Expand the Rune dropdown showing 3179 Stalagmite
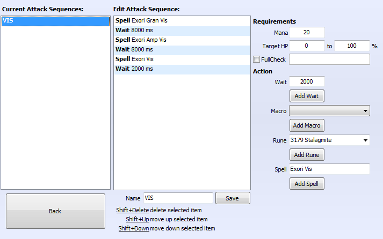The width and height of the screenshot is (383, 239). click(x=329, y=140)
